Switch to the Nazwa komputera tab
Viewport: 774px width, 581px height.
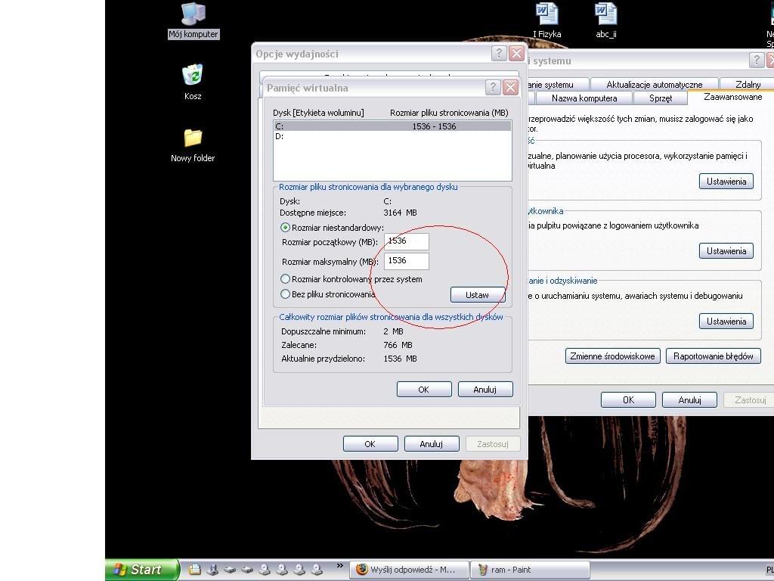tap(584, 98)
